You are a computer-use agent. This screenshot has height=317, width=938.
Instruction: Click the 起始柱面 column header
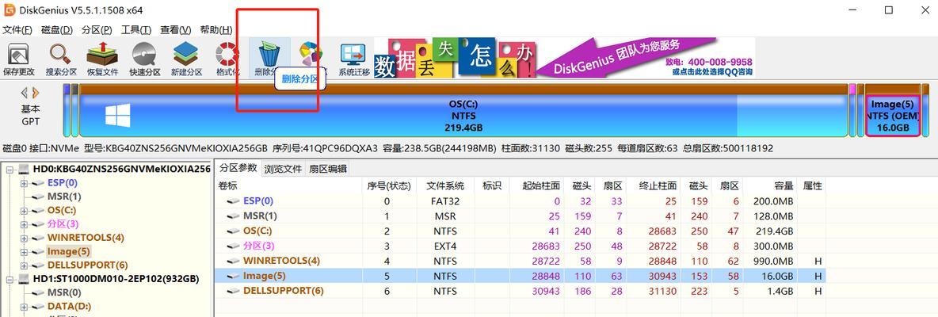pos(541,185)
